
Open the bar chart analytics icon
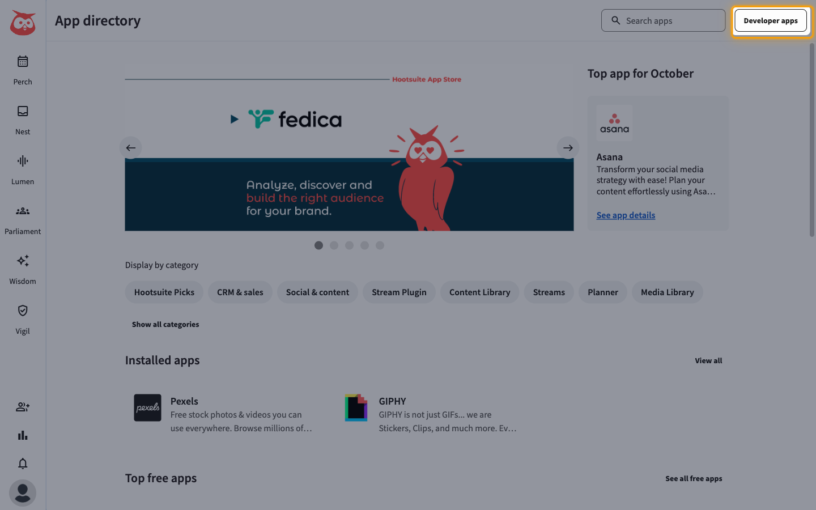click(x=23, y=435)
